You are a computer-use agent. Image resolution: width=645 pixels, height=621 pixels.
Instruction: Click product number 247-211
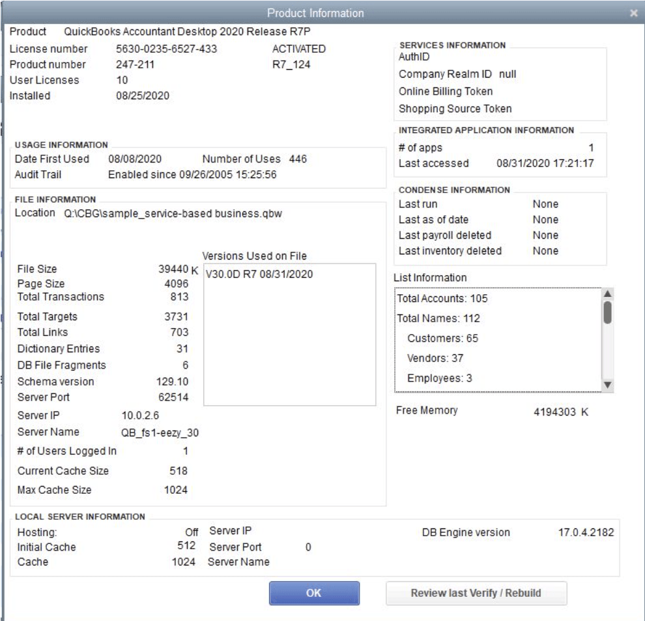pyautogui.click(x=135, y=65)
